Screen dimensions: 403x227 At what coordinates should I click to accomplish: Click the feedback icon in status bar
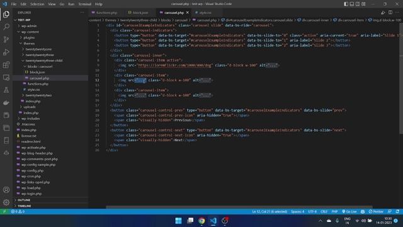[x=390, y=212]
